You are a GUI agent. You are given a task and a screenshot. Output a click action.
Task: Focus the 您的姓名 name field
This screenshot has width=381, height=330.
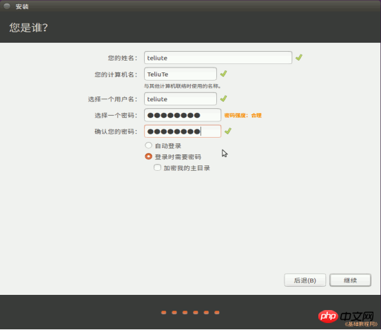pos(218,58)
